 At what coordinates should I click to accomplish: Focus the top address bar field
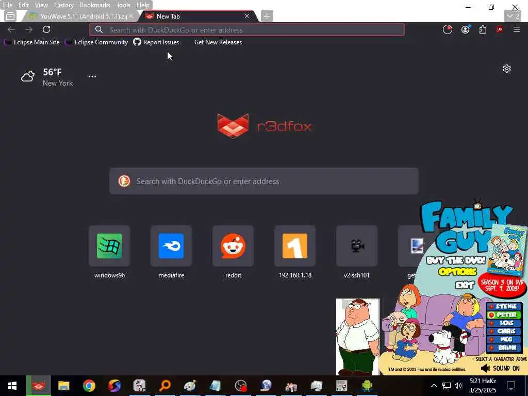pos(247,29)
